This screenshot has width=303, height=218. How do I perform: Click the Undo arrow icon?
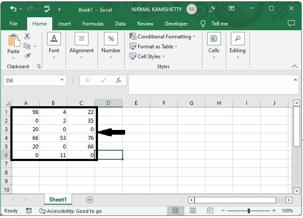coord(13,9)
